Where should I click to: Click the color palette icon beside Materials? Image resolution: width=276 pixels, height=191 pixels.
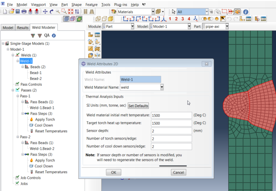114,12
